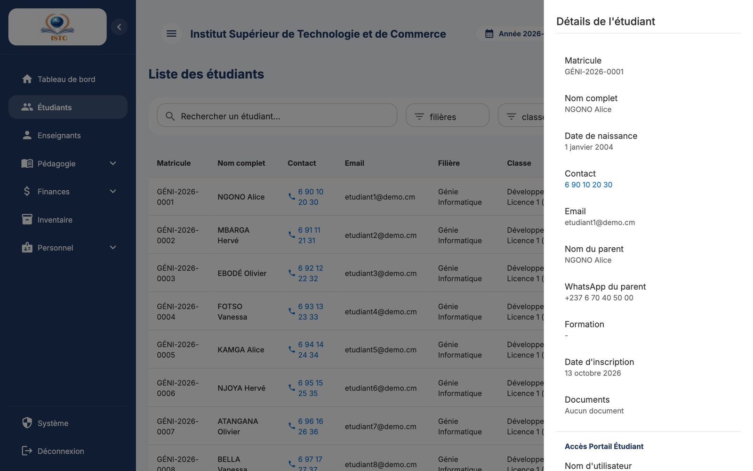Click WhatsApp number +237 6 70 40 50 00

pyautogui.click(x=599, y=298)
